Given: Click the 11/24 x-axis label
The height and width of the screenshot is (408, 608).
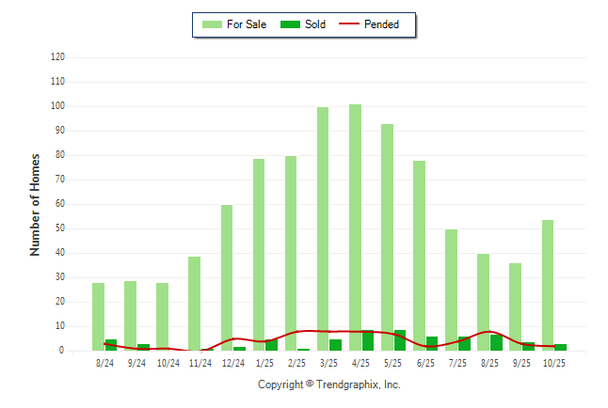Looking at the screenshot, I should 200,363.
